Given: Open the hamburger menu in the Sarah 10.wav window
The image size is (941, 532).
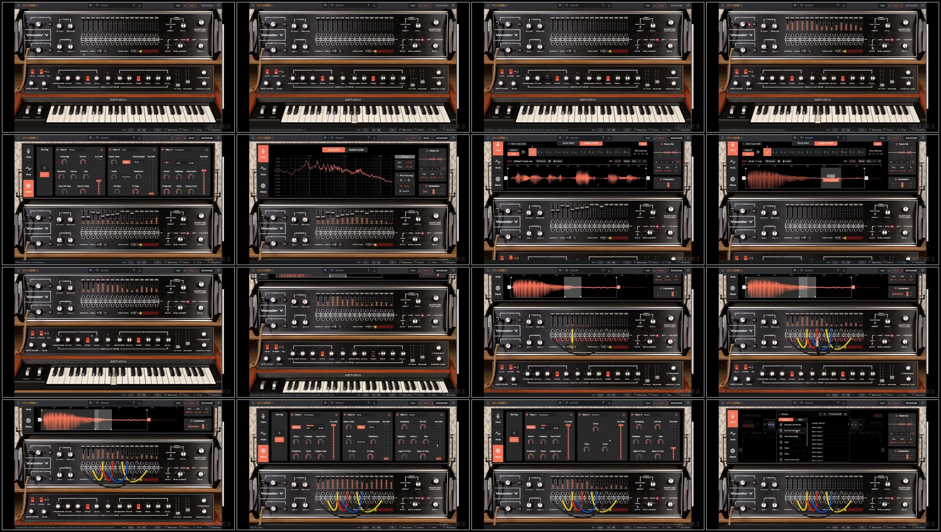Looking at the screenshot, I should pos(723,138).
